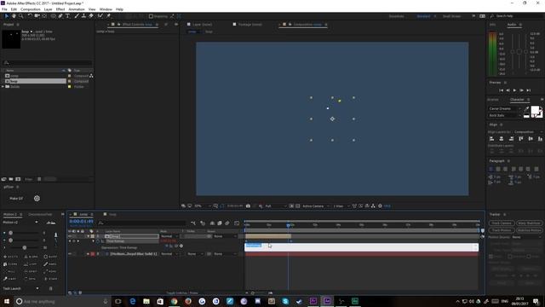Open the Active Camera dropdown
Viewport: 545px width, 307px height.
pyautogui.click(x=316, y=206)
